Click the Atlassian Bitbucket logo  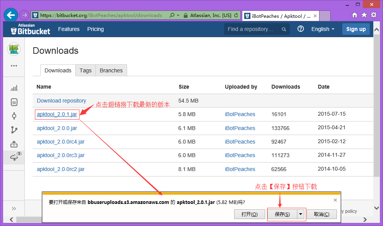tap(30, 29)
